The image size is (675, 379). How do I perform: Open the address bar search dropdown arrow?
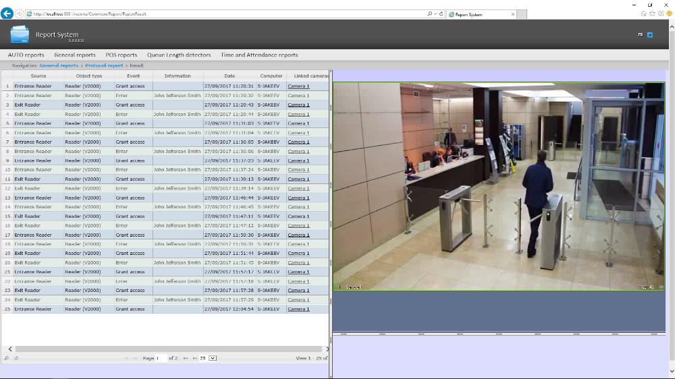pos(435,13)
